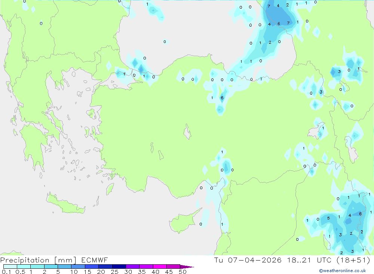Click the '0.1' legend scale label
Viewport: 374px width, 274px height.
click(x=6, y=272)
